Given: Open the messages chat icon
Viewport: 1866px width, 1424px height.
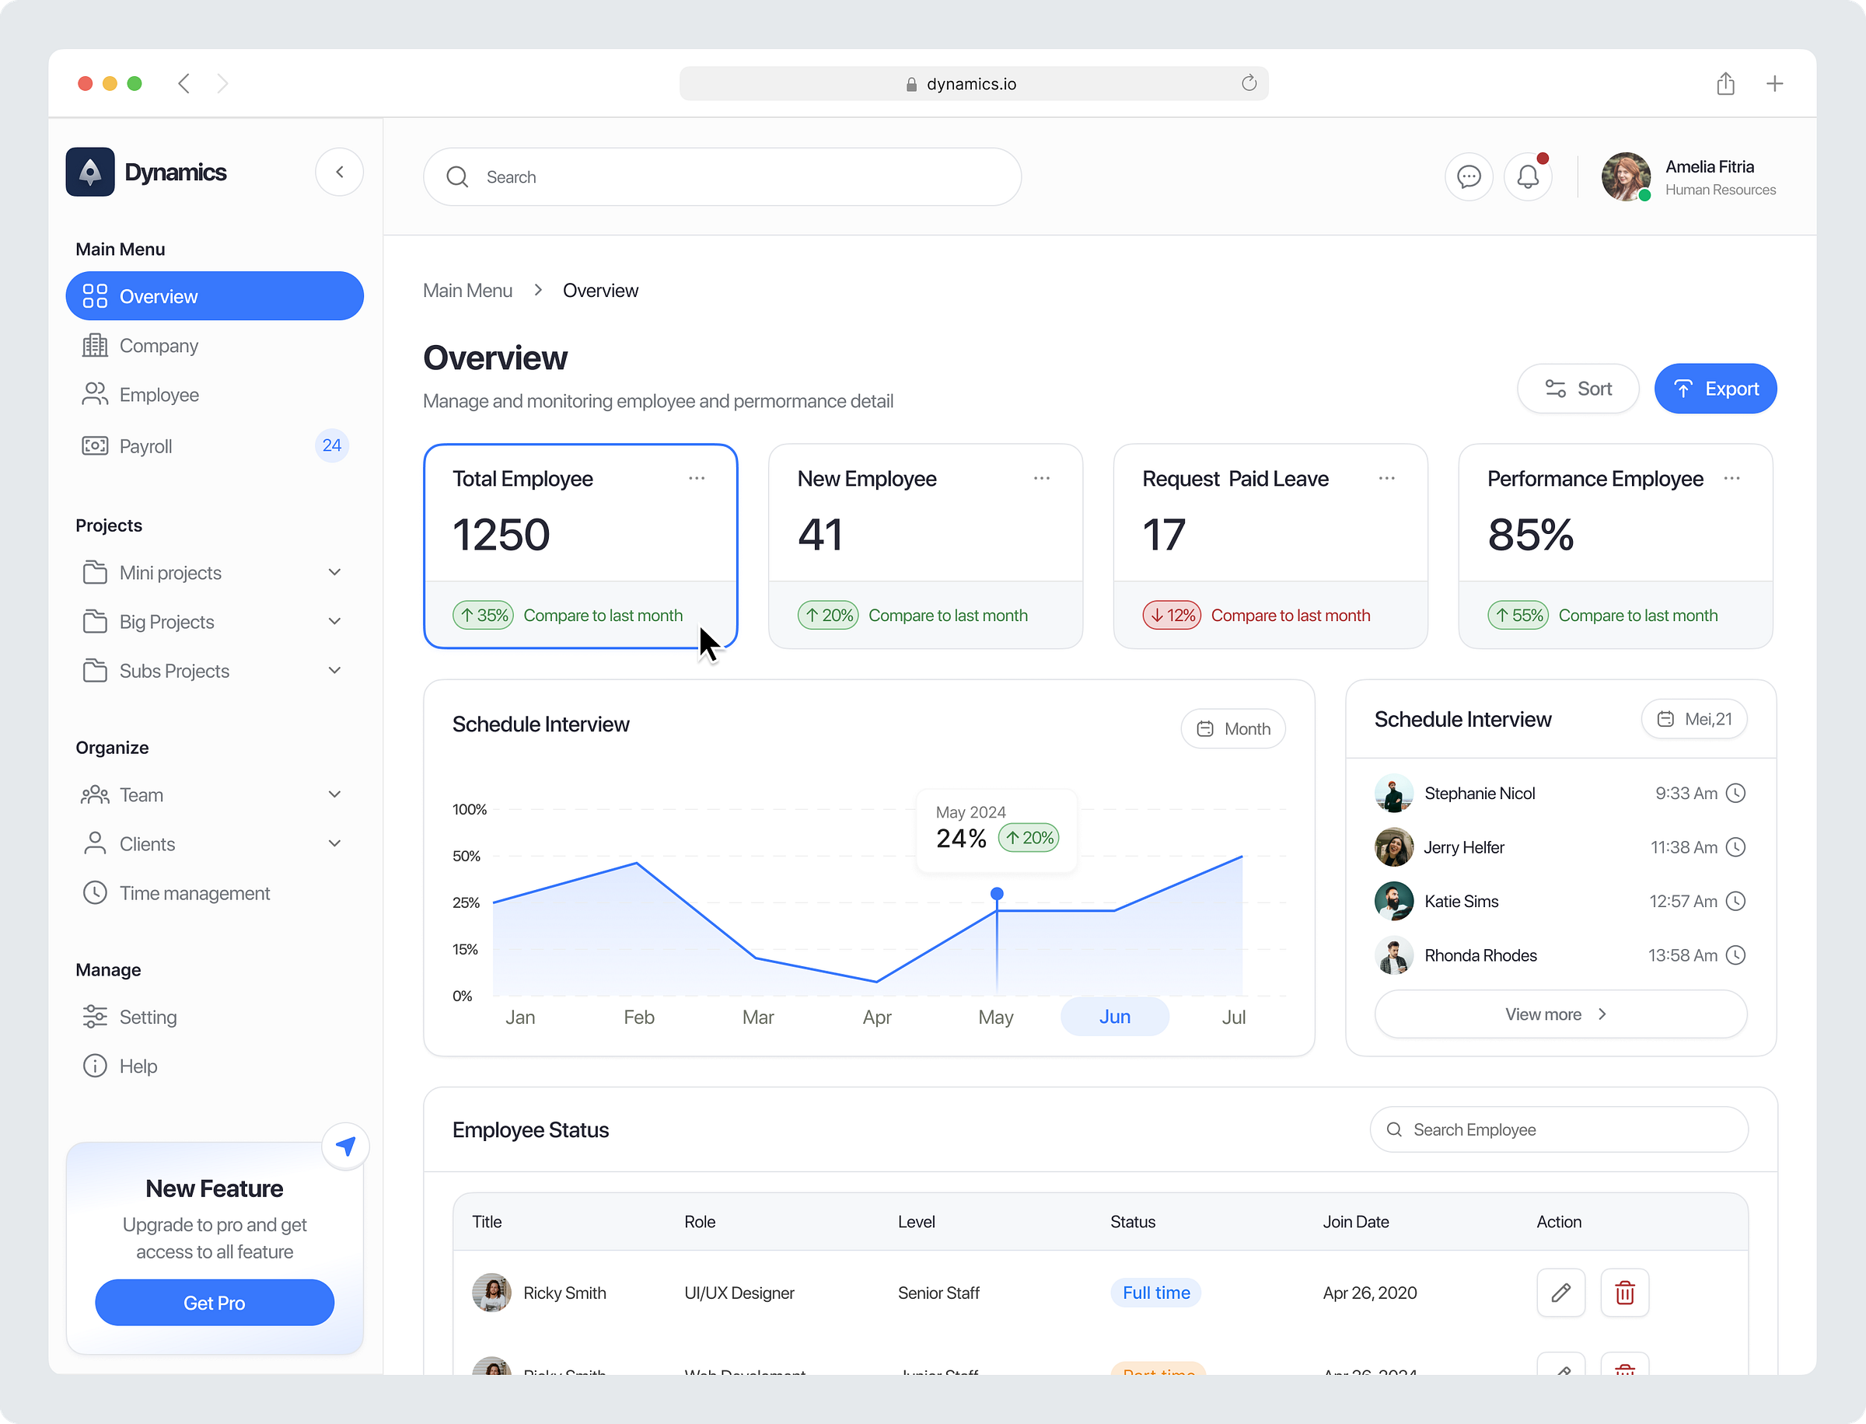Looking at the screenshot, I should [1469, 176].
